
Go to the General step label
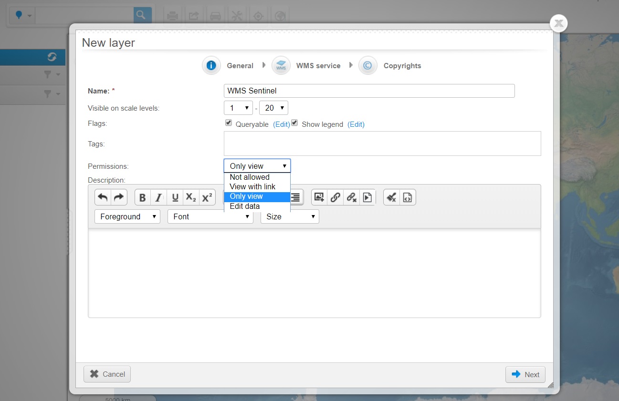point(240,66)
